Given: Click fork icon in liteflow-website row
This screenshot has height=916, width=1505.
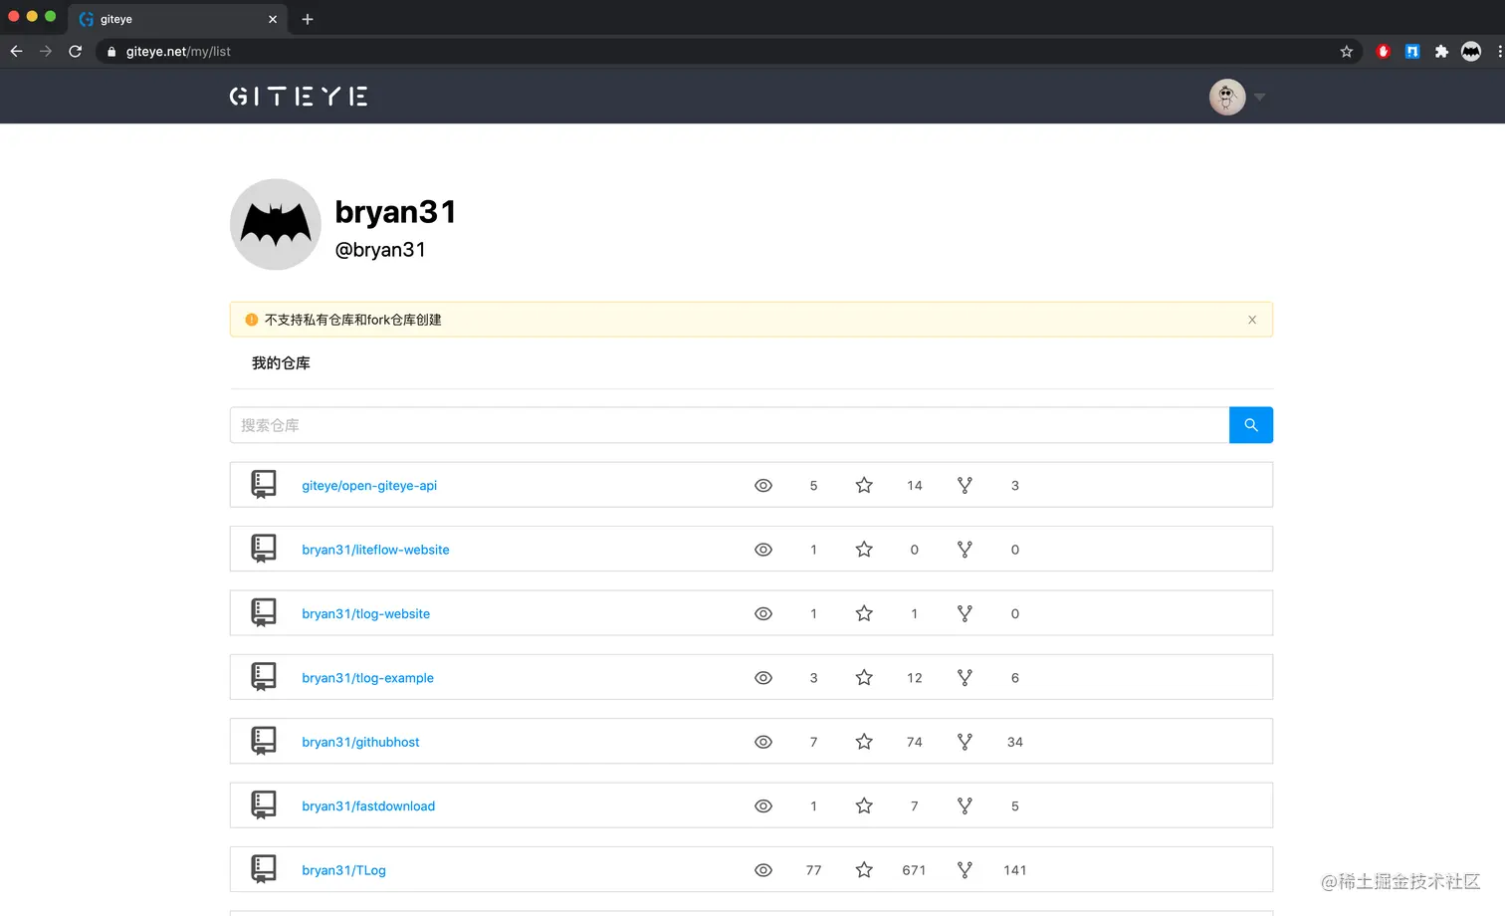Looking at the screenshot, I should click(965, 549).
